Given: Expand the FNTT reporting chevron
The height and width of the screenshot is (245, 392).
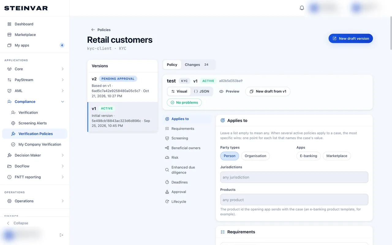Looking at the screenshot, I should (x=62, y=177).
